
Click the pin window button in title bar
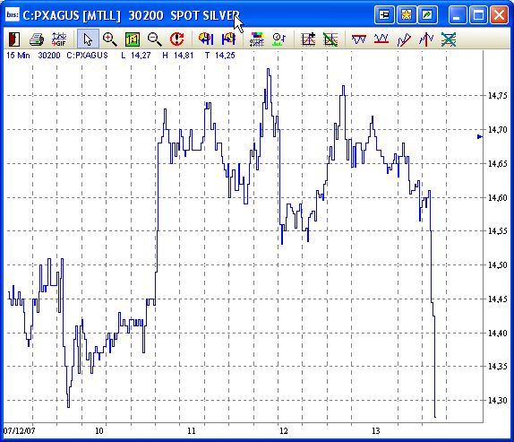(x=384, y=15)
